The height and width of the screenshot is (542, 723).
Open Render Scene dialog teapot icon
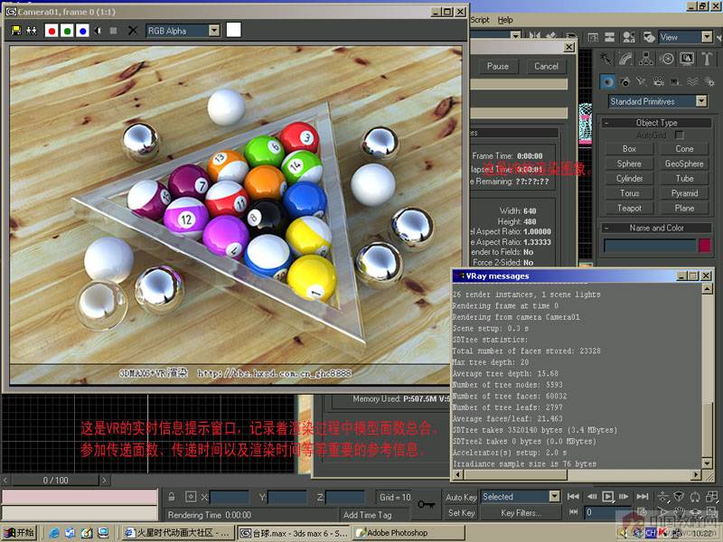pos(649,37)
